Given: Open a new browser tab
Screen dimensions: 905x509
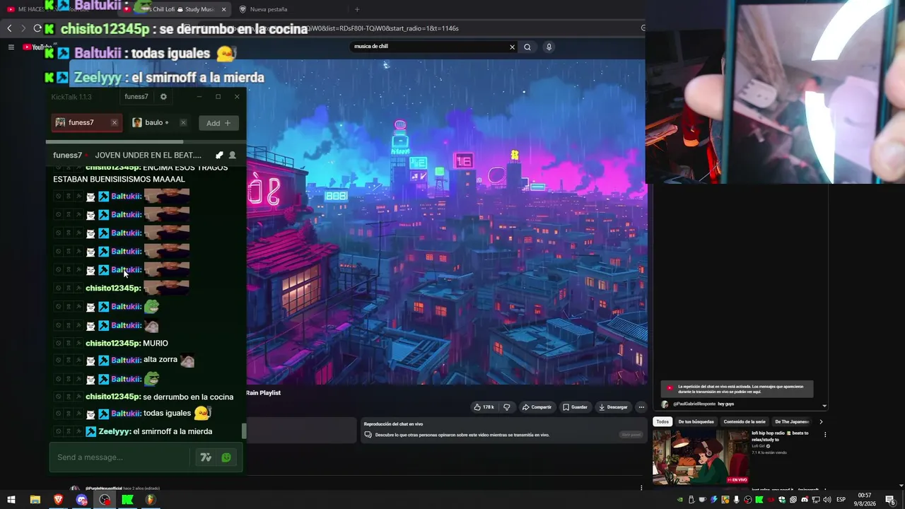Looking at the screenshot, I should tap(357, 9).
